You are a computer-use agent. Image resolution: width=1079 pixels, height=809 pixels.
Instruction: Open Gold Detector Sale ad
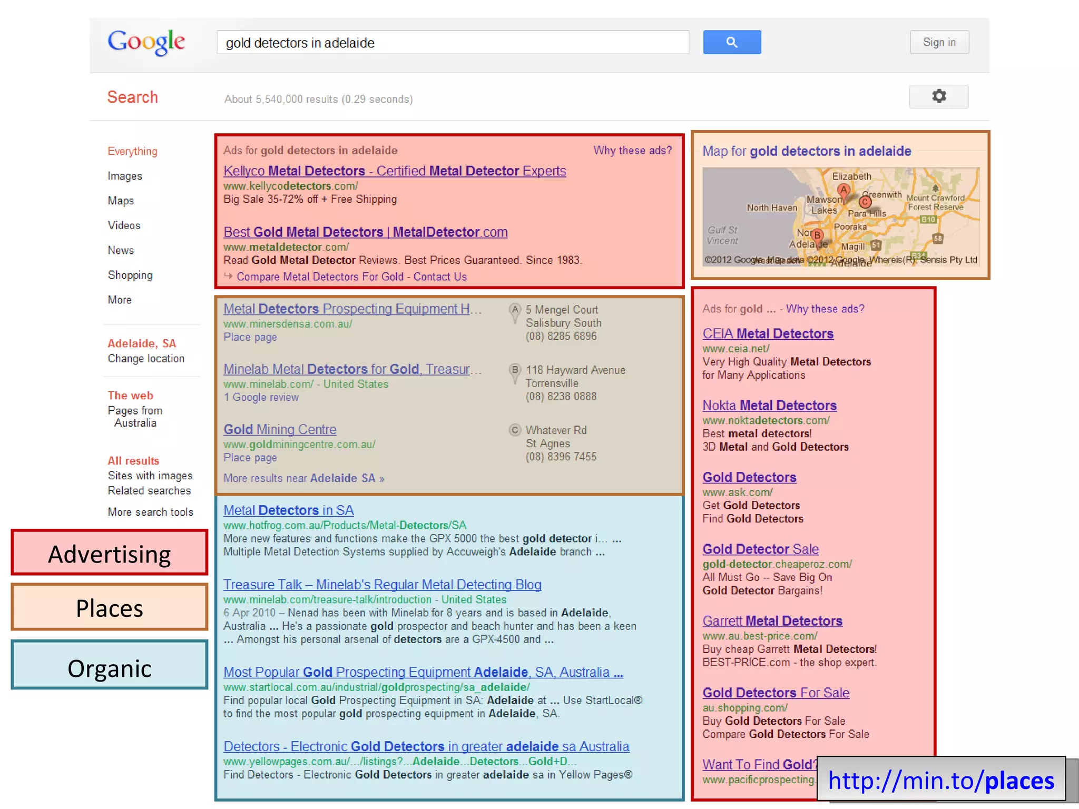(760, 549)
